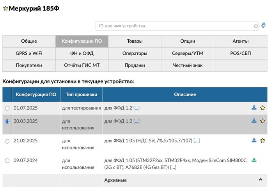Click the star icon next to Меркурий 185Ф title
The image size is (273, 189).
5,9
